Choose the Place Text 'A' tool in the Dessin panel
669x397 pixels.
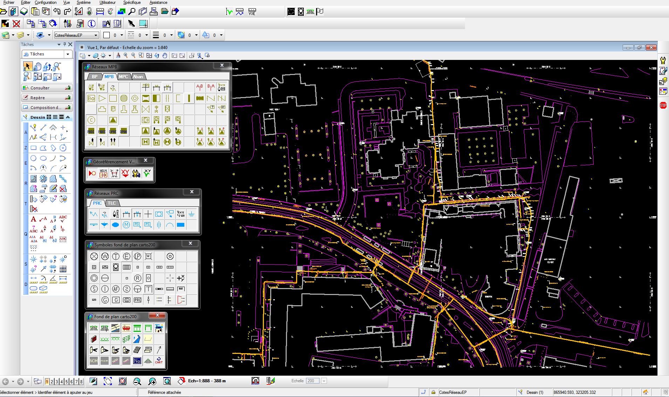(33, 219)
